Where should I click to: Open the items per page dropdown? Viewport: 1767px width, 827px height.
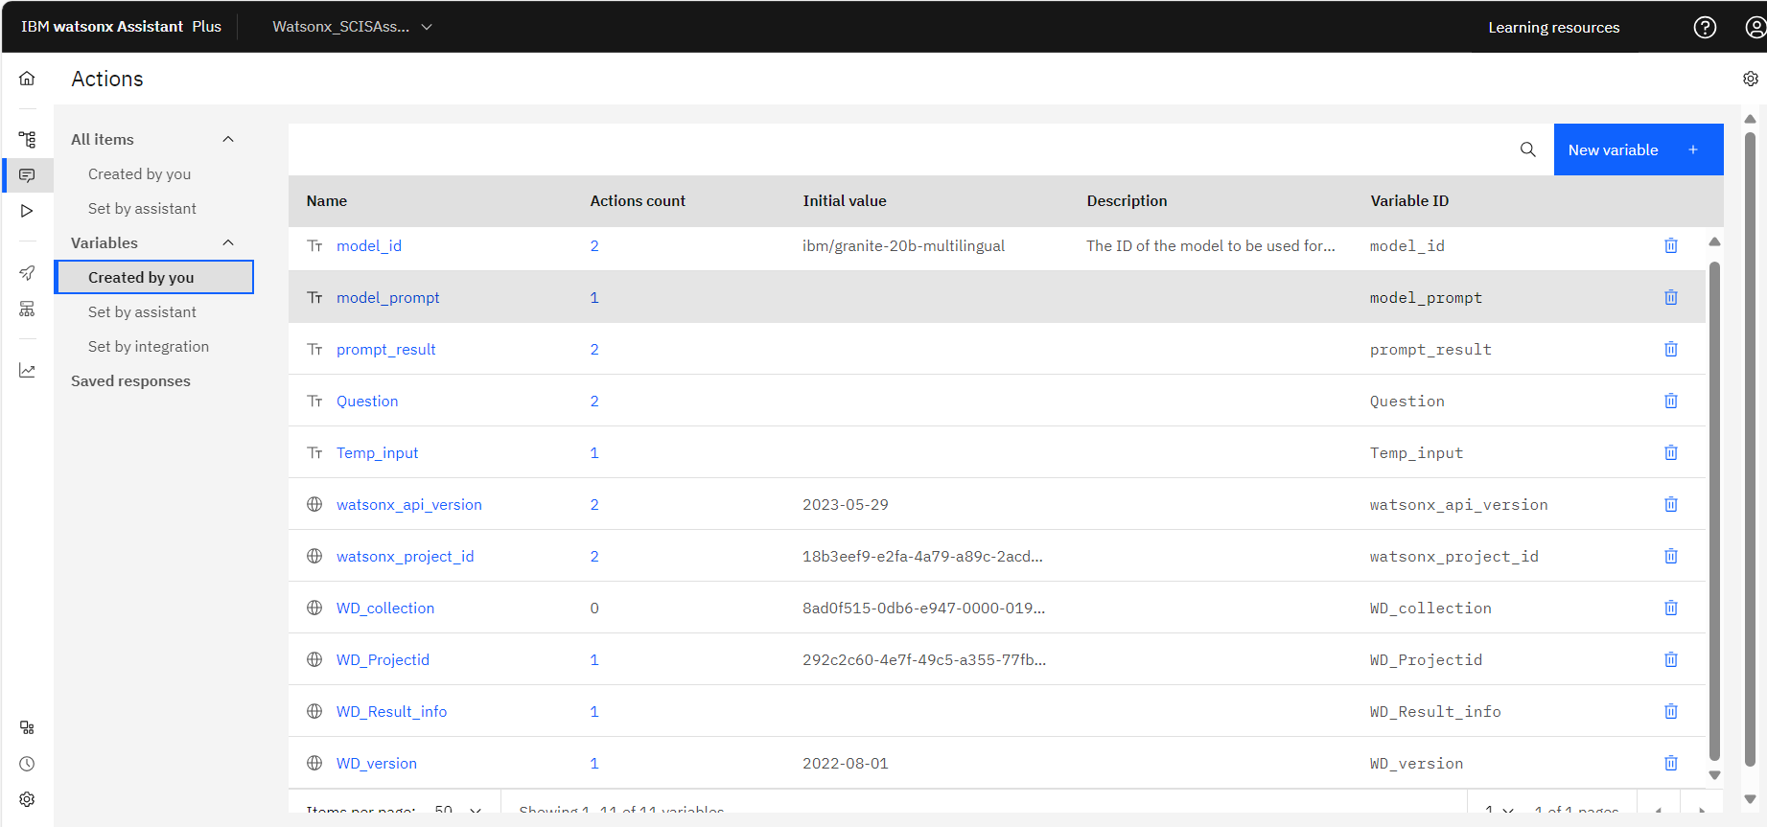click(458, 810)
